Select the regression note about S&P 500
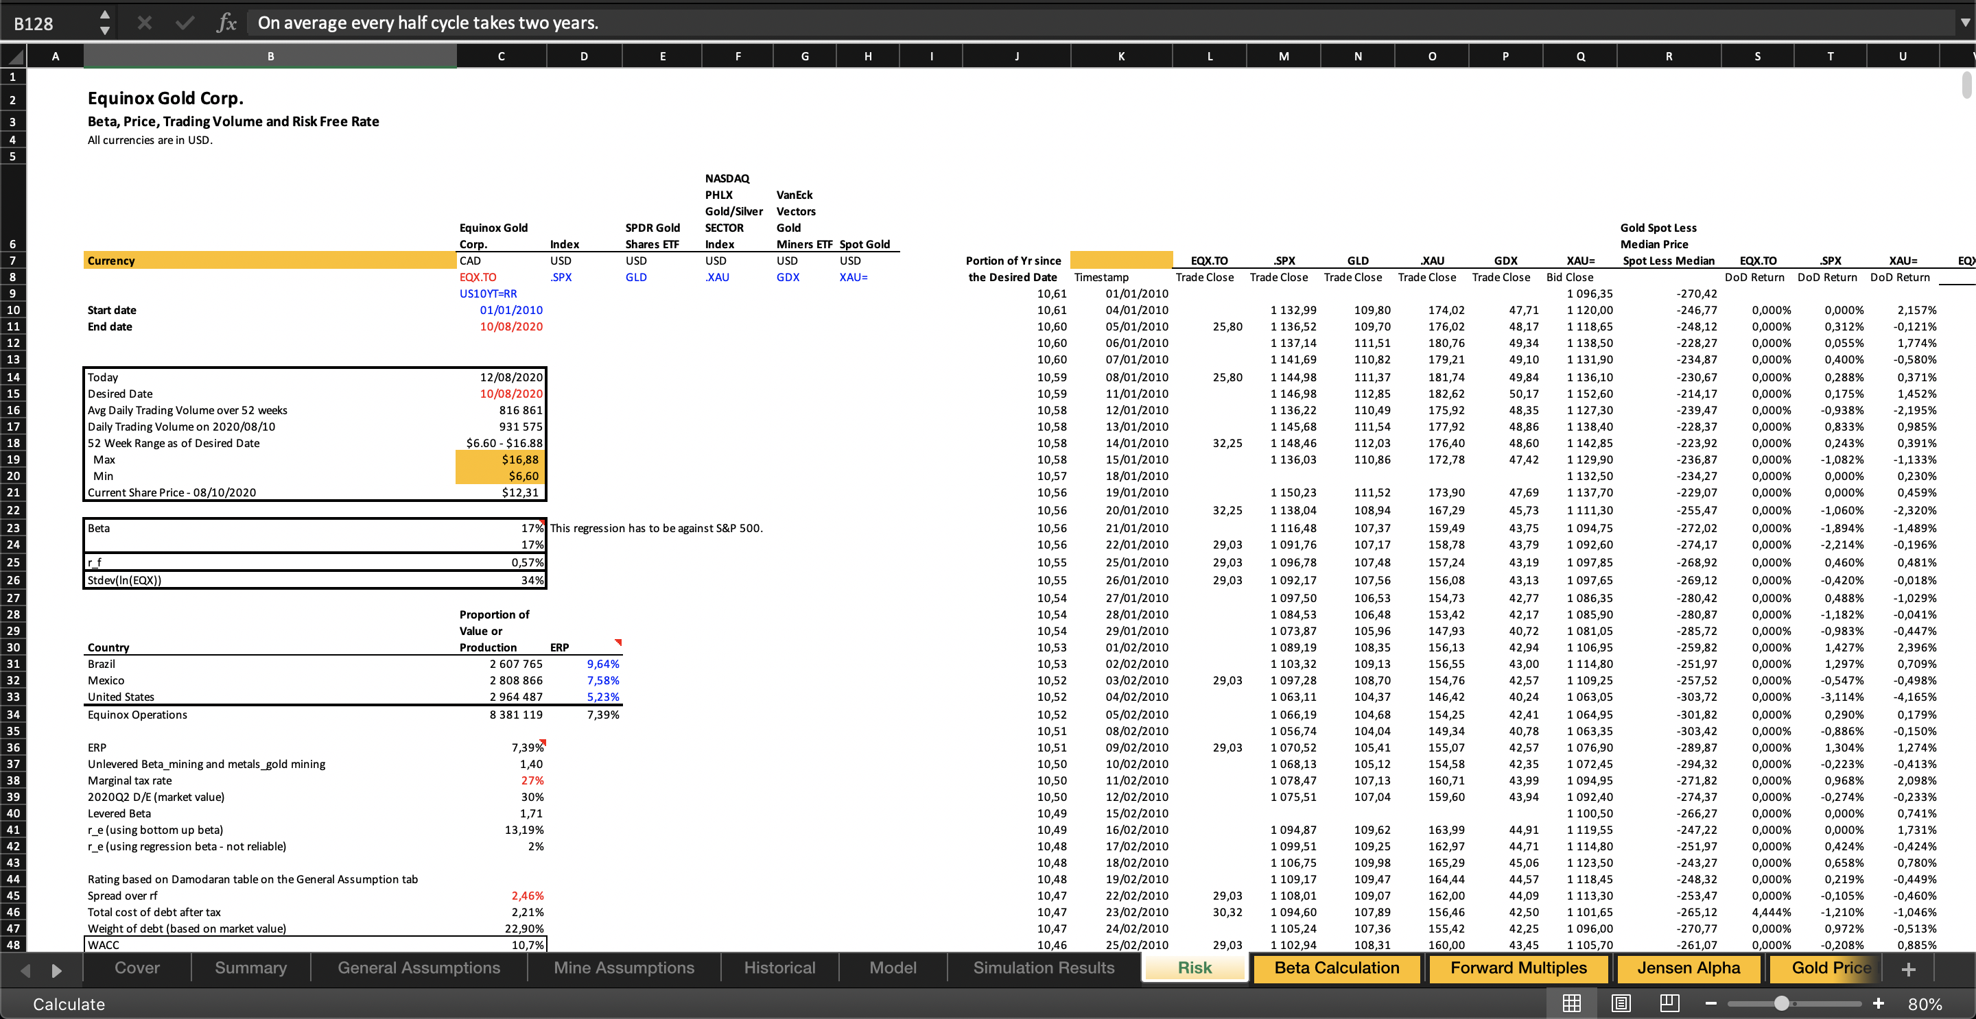 pyautogui.click(x=656, y=527)
